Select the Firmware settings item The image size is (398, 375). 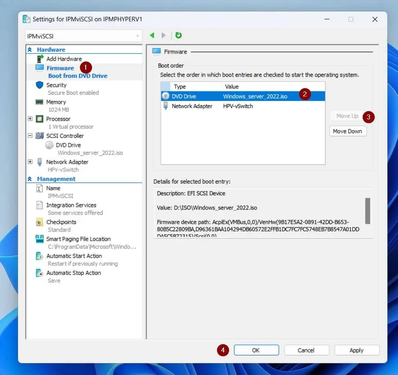pyautogui.click(x=60, y=68)
